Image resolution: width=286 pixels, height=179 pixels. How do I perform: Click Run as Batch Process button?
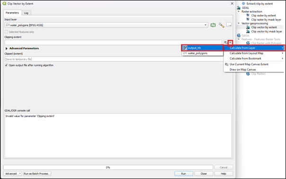[x=37, y=173]
